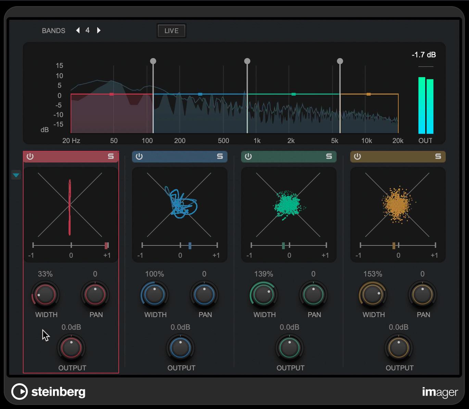Toggle power on the red band
This screenshot has width=469, height=409.
coord(30,157)
